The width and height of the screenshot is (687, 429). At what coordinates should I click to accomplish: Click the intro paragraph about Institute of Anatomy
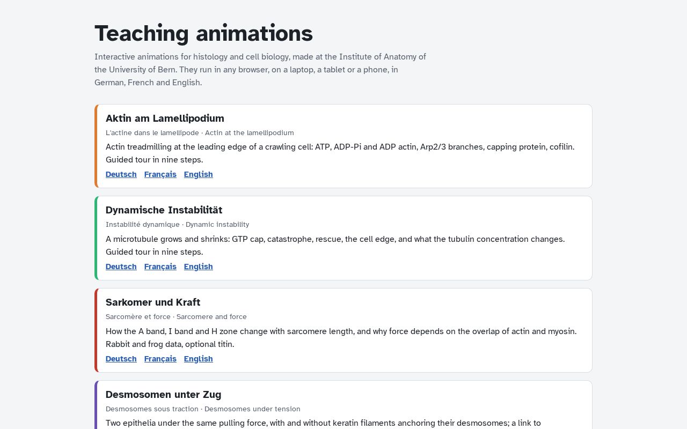coord(260,70)
